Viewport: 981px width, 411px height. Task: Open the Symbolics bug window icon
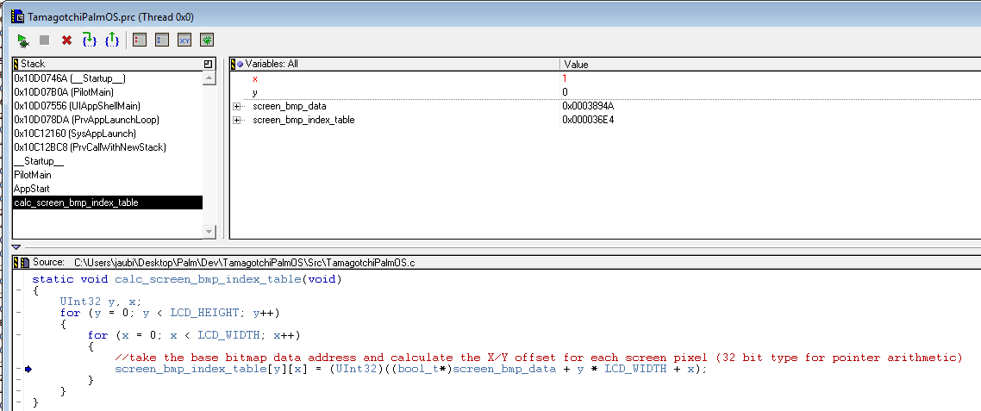207,40
